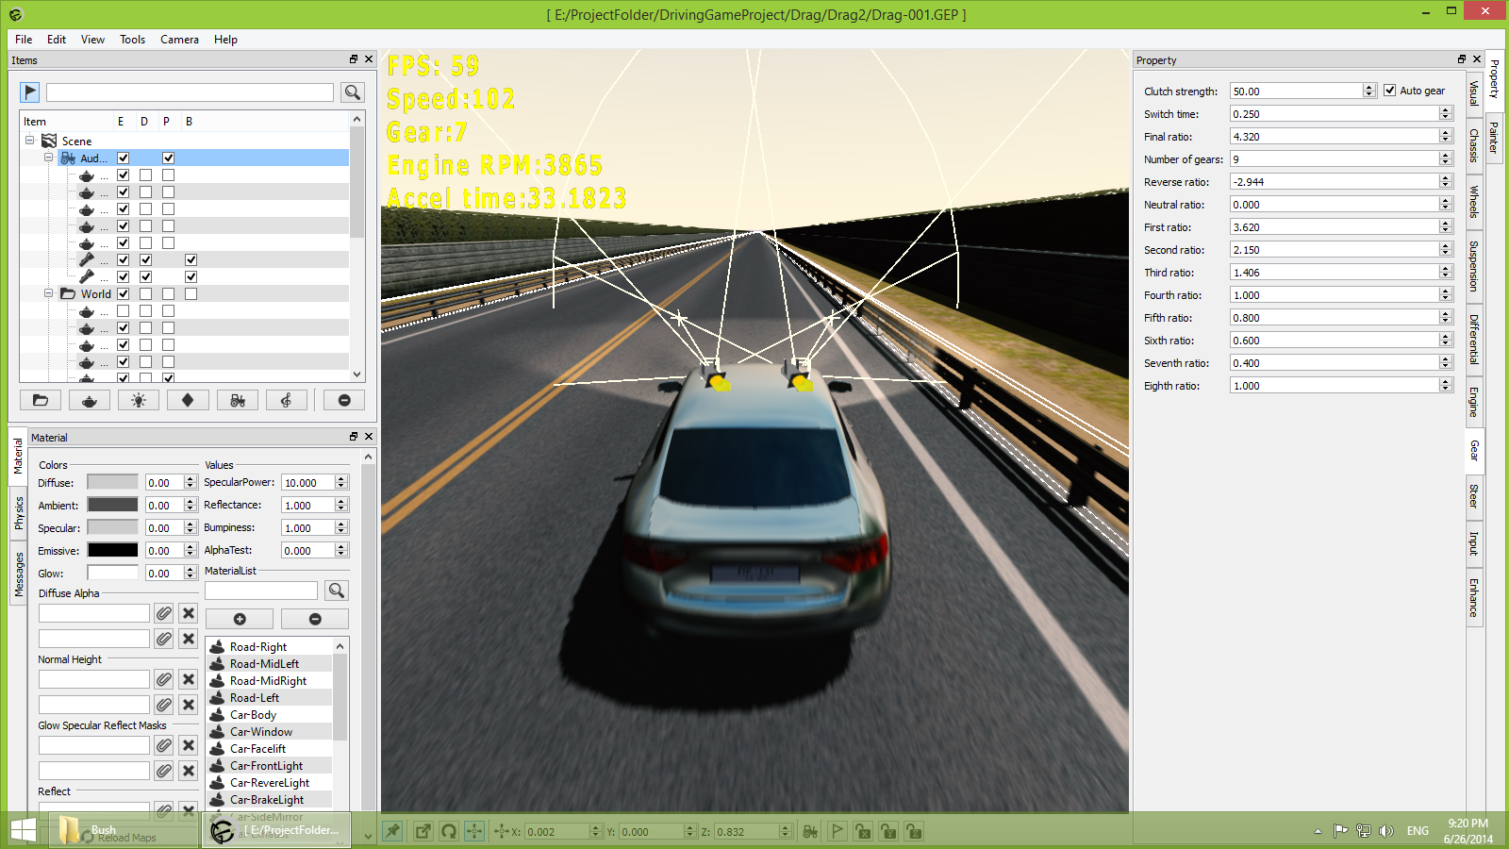Toggle B checkbox for the World item
The width and height of the screenshot is (1509, 849).
click(191, 294)
